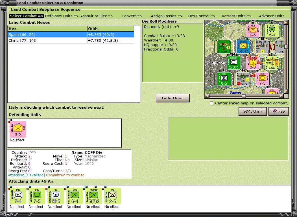Viewport: 297px width, 217px height.
Task: Go to Hex Control subphase
Action: [x=202, y=16]
